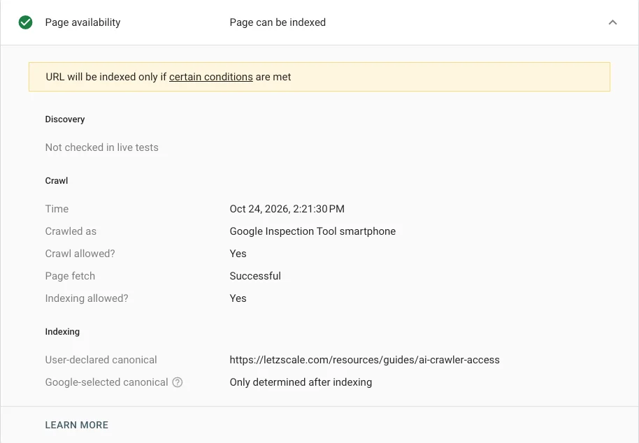The width and height of the screenshot is (639, 443).
Task: Click 'Not checked in live tests' text
Action: point(102,147)
